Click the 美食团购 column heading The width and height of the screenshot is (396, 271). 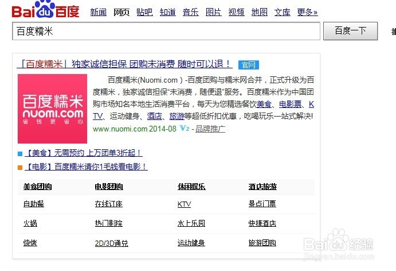coord(37,187)
